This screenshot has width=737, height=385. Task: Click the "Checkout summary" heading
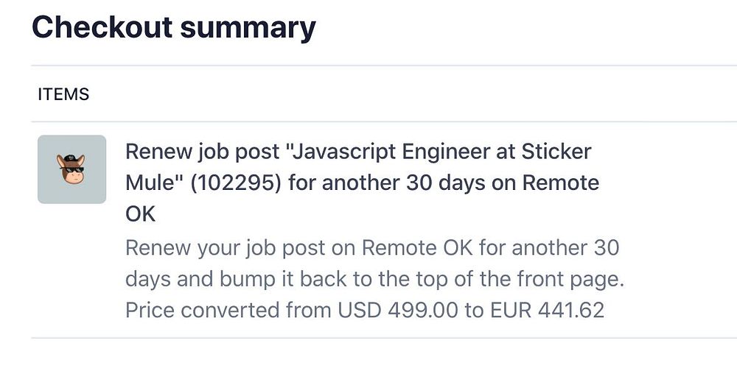click(x=174, y=28)
